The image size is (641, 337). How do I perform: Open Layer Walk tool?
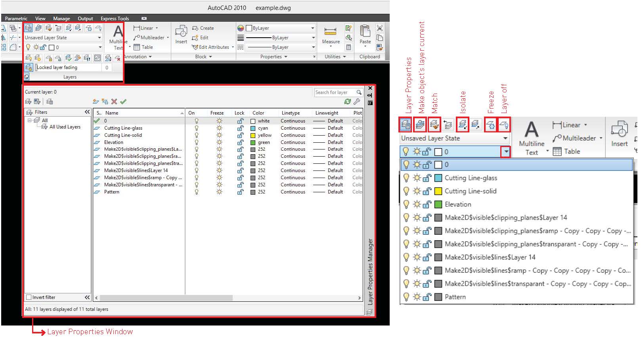pyautogui.click(x=87, y=58)
